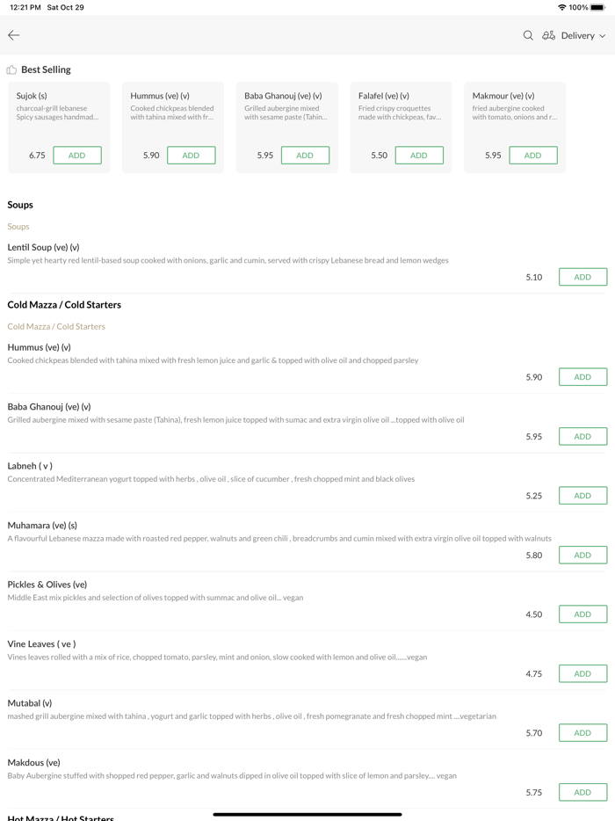
Task: Tap the back arrow icon
Action: [x=14, y=35]
